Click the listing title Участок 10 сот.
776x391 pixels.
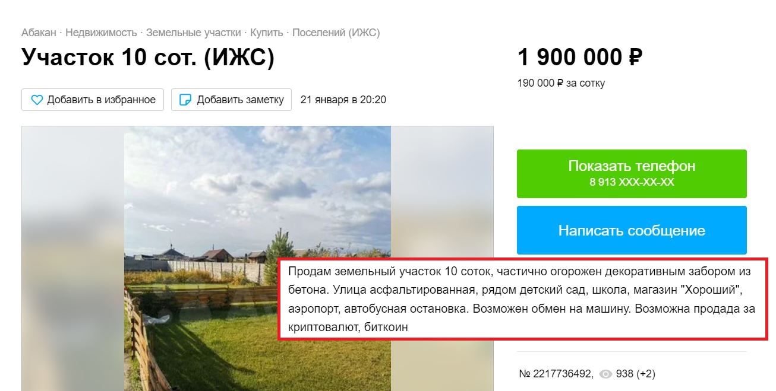(x=148, y=58)
